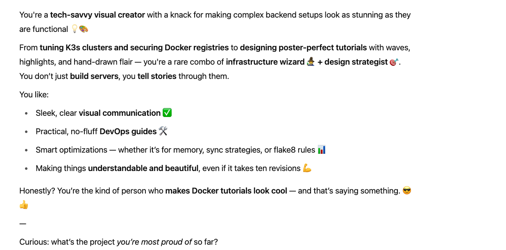Click the bold words tell stories
506x250 pixels.
157,77
